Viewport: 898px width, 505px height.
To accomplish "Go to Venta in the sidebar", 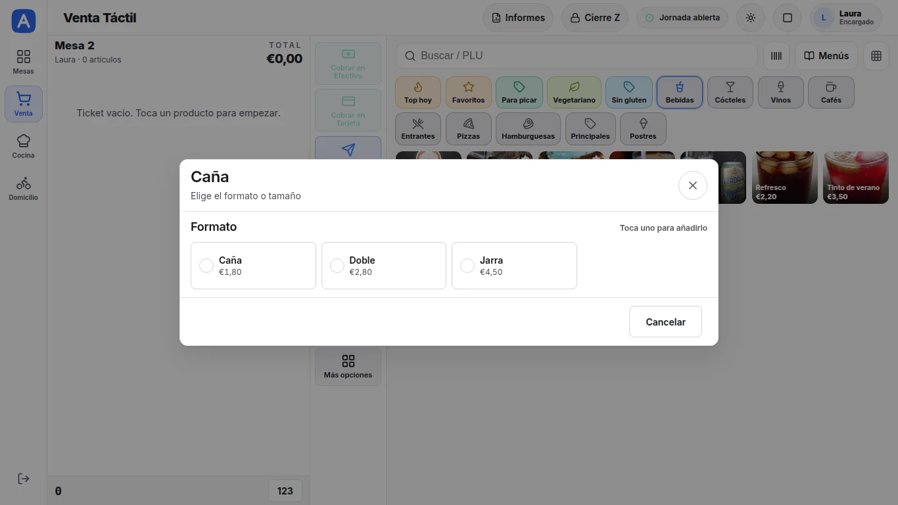I will tap(24, 104).
